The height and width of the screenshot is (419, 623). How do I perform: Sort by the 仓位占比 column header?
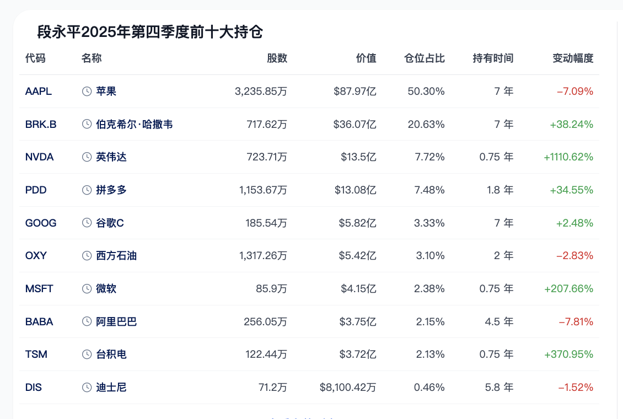tap(425, 58)
